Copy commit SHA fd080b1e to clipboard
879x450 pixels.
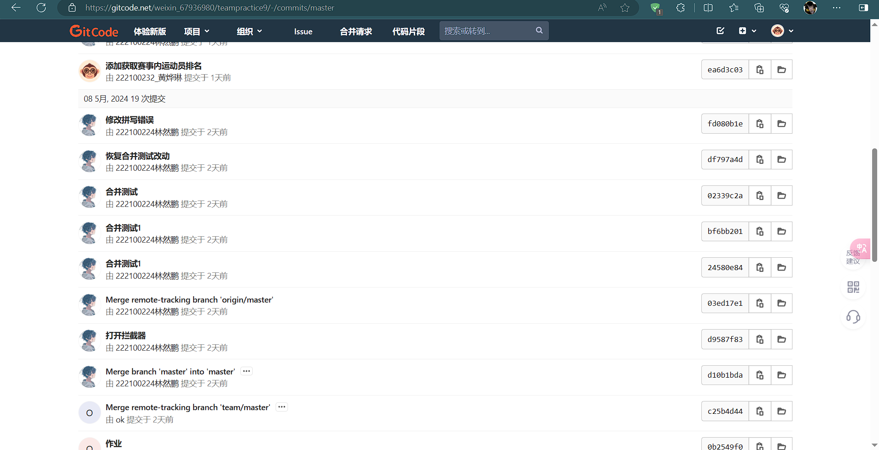[760, 123]
